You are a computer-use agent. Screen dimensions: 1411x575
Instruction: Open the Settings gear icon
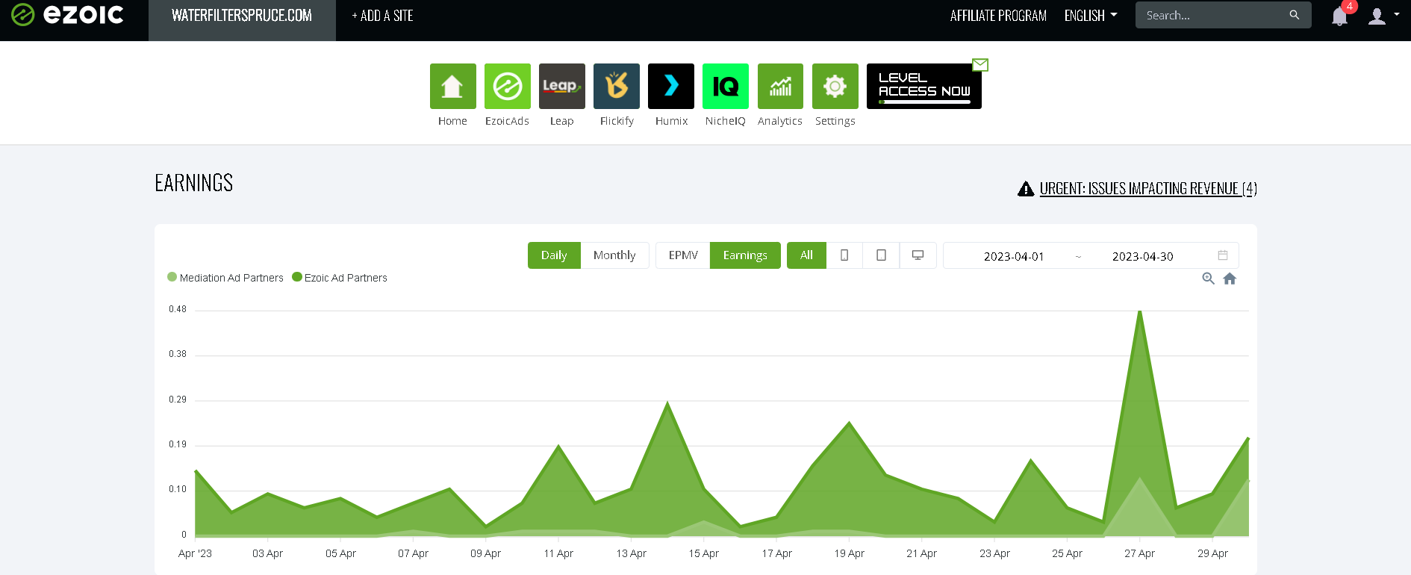coord(835,86)
